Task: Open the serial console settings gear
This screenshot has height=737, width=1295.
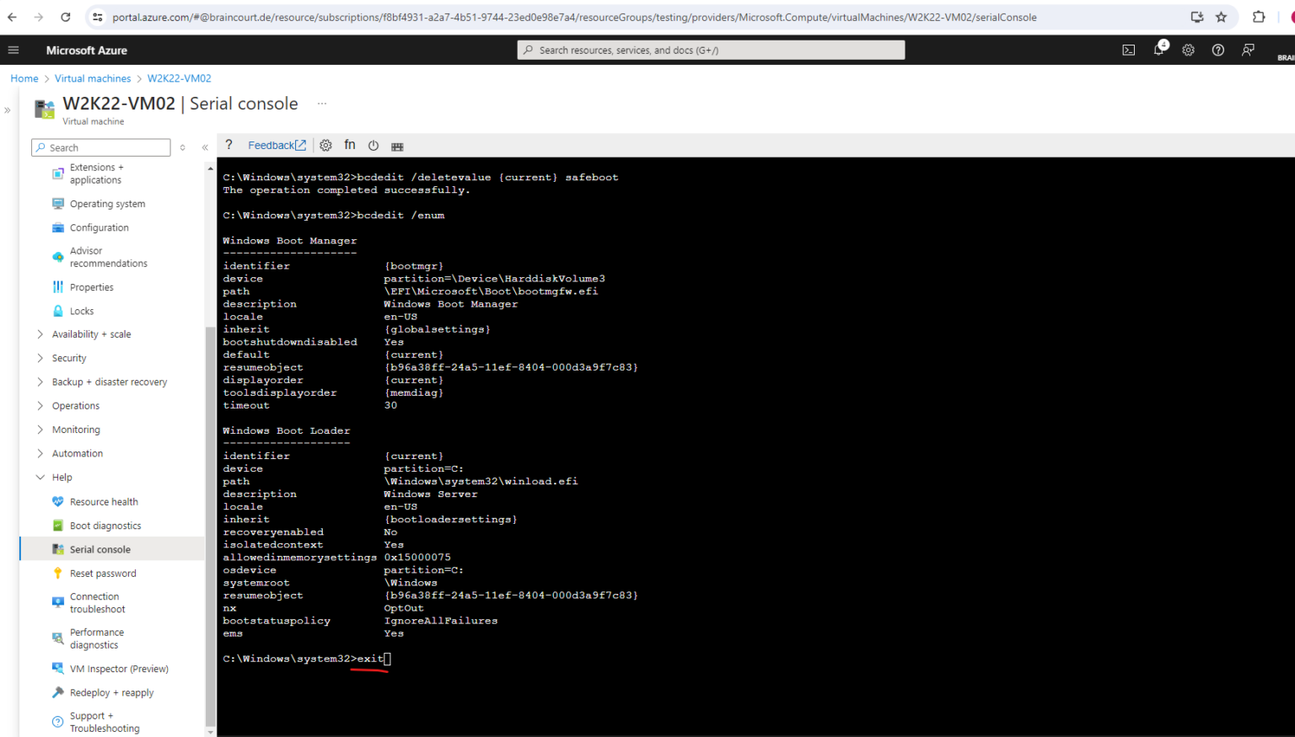Action: [325, 145]
